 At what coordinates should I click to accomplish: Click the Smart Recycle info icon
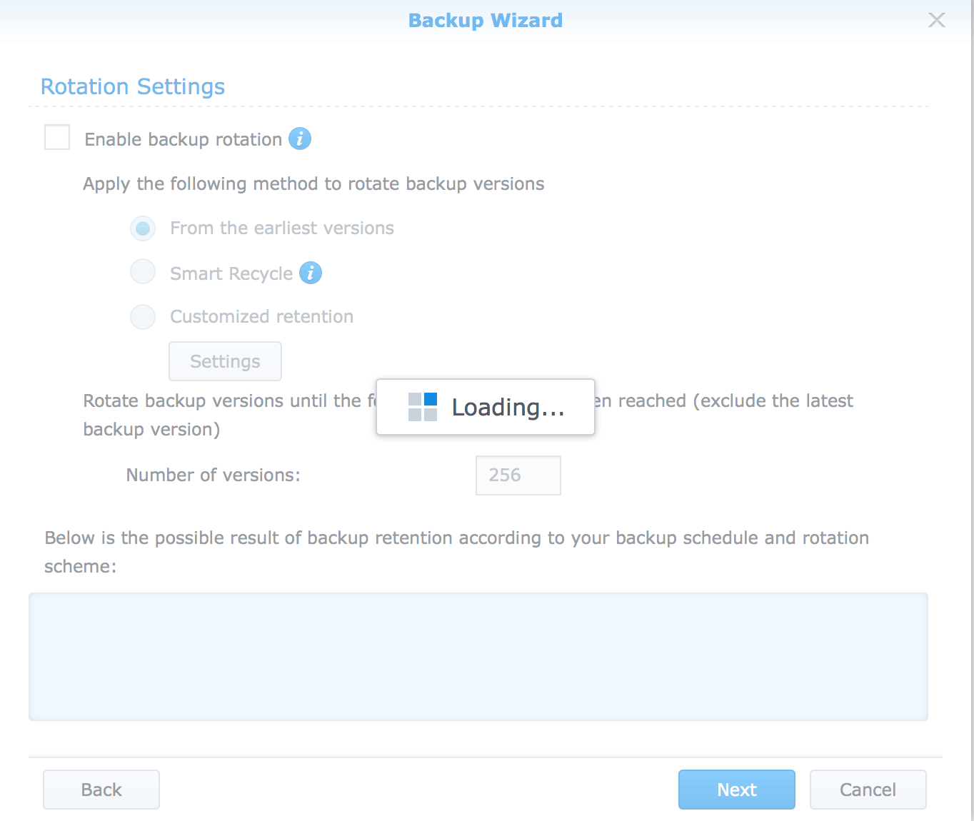pyautogui.click(x=310, y=273)
